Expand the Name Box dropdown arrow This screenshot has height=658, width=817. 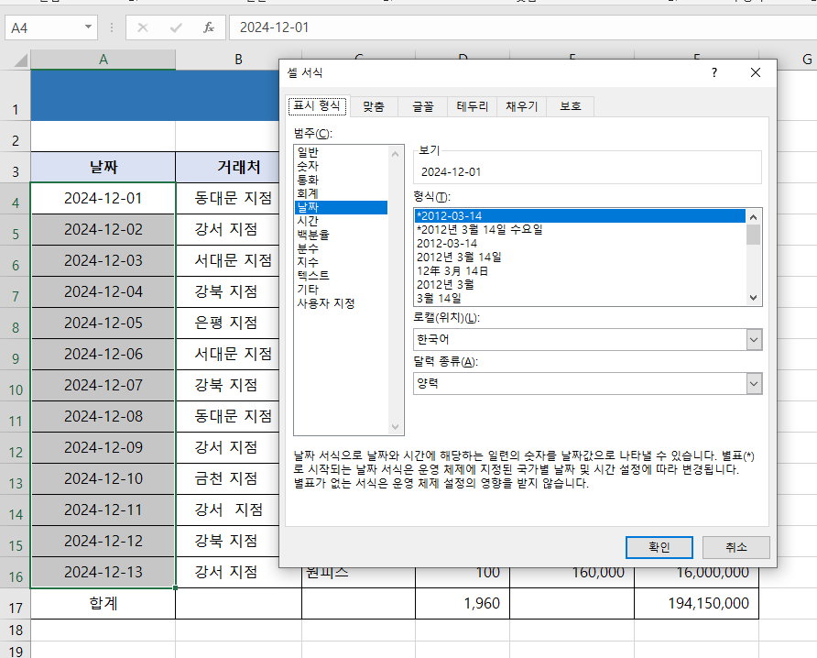88,27
